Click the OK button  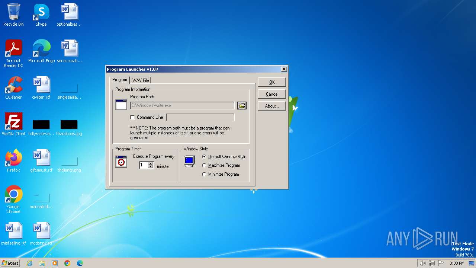[x=272, y=82]
